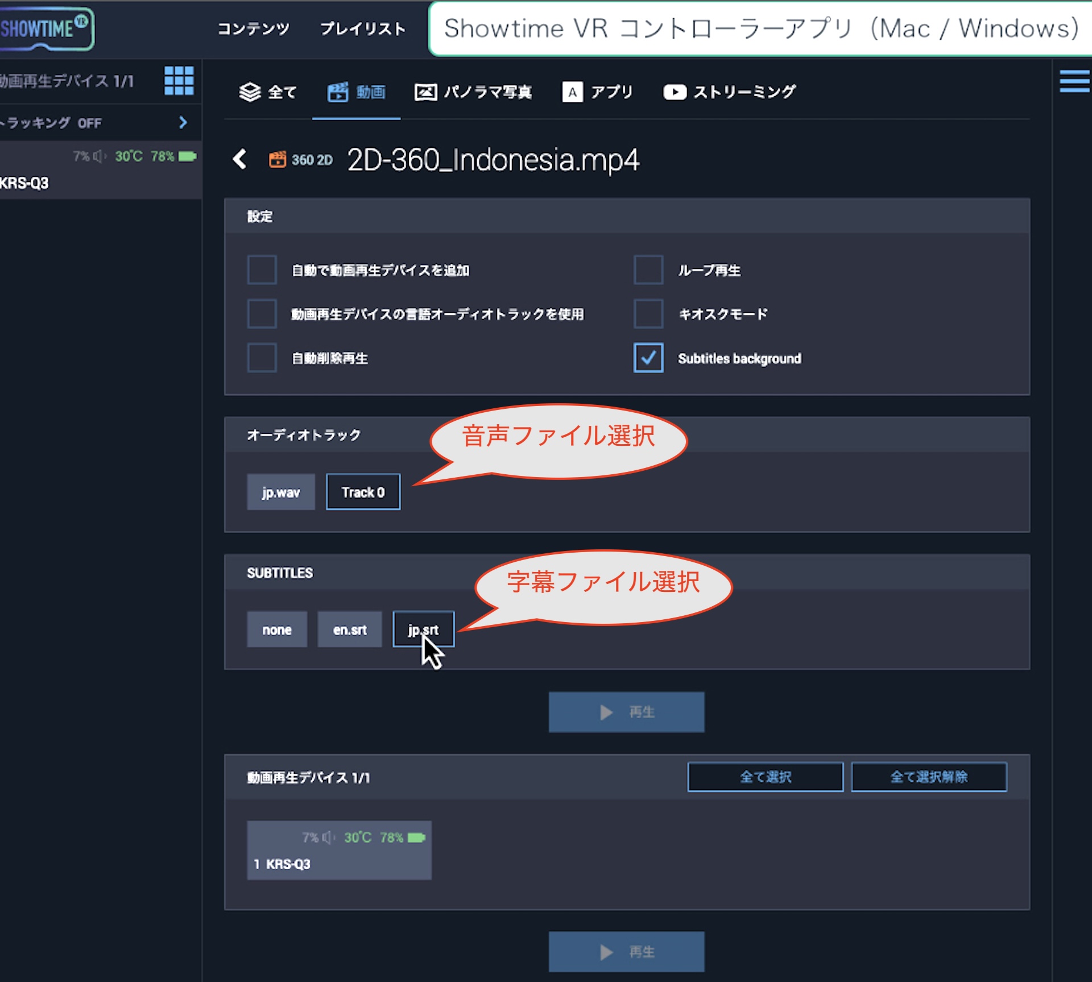Select the jp.srt subtitle file
The width and height of the screenshot is (1092, 982).
[x=424, y=629]
